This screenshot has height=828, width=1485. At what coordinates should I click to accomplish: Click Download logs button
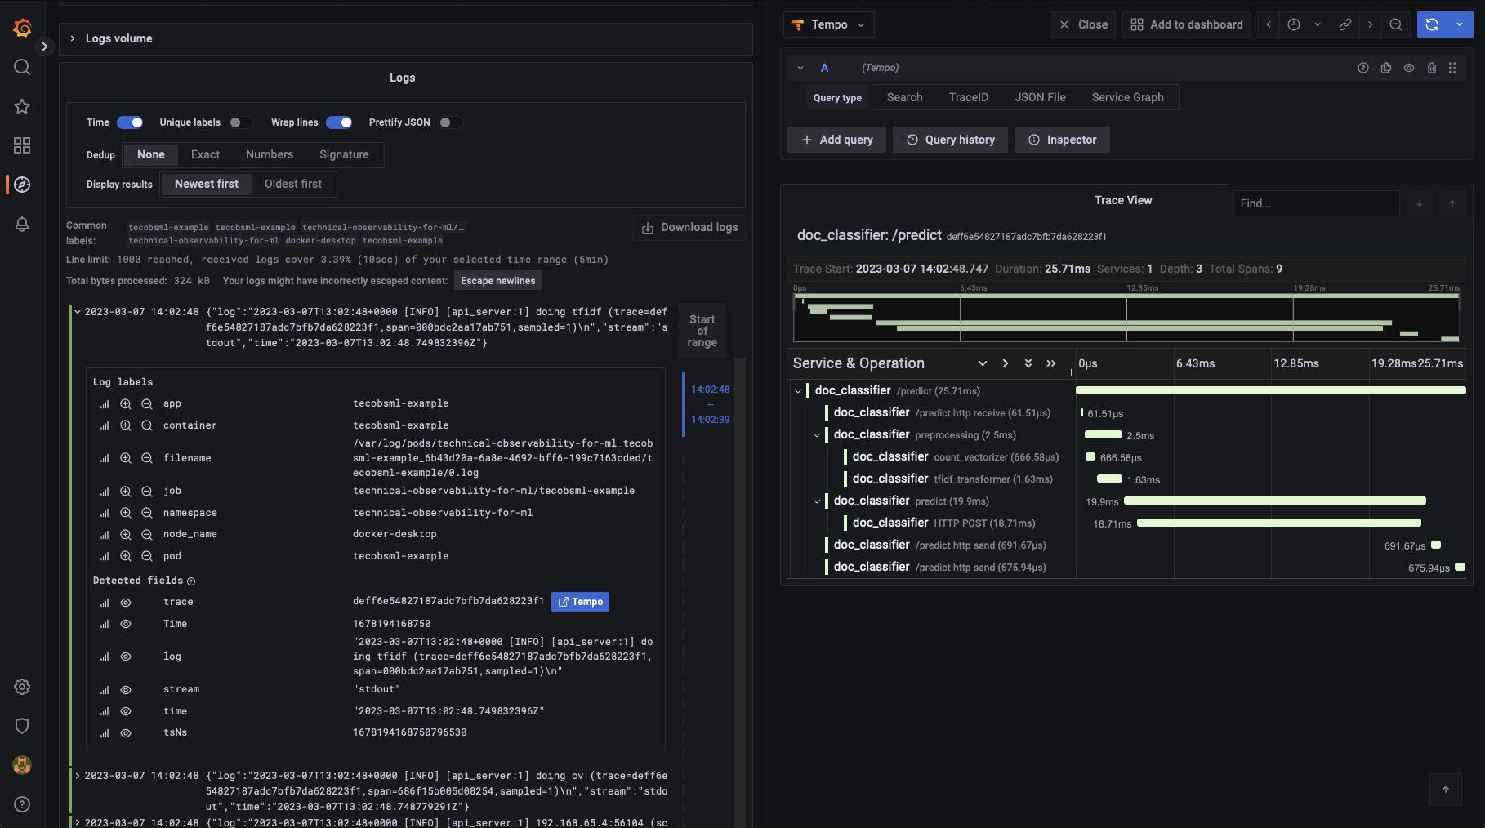pos(689,228)
